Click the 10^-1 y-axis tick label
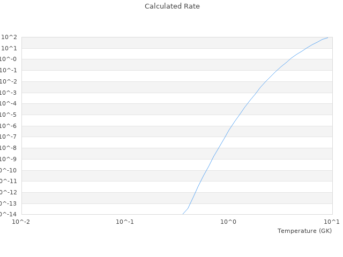The width and height of the screenshot is (343, 257). tap(9, 70)
